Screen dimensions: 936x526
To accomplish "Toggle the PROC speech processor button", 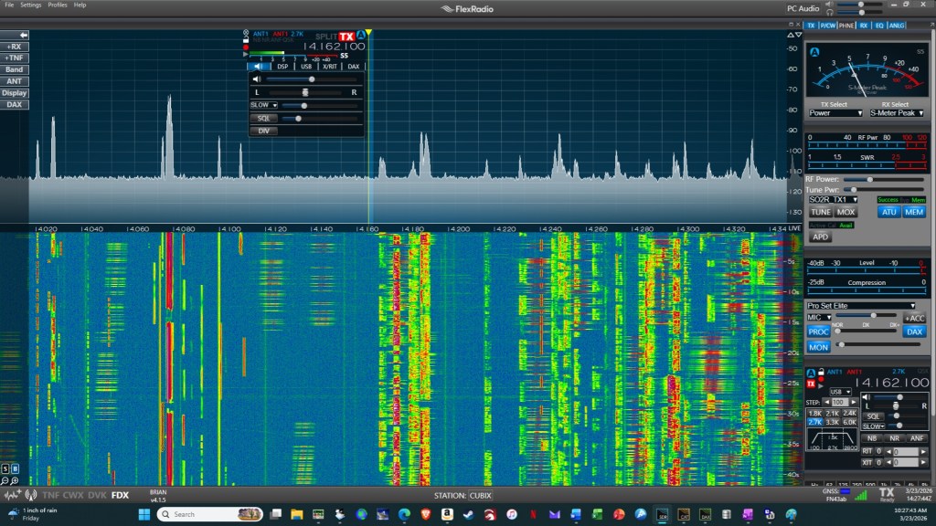I will 818,331.
